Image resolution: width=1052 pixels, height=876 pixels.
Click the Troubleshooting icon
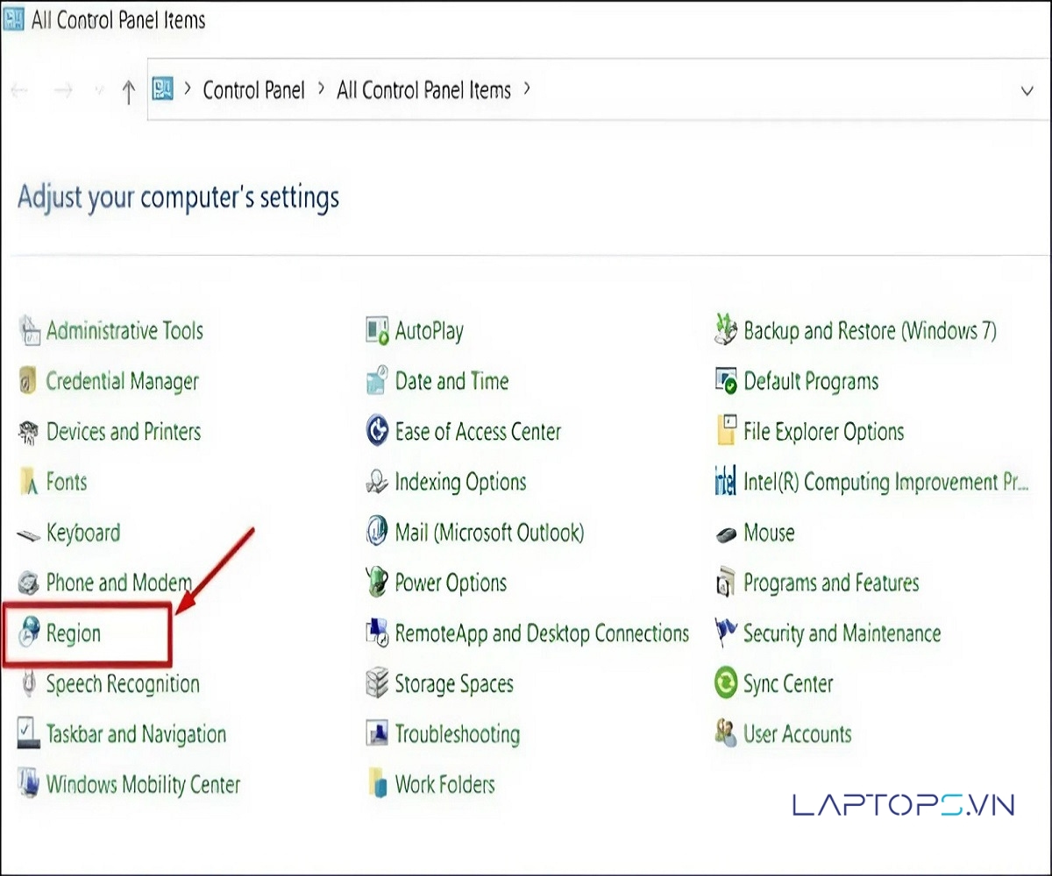point(377,734)
